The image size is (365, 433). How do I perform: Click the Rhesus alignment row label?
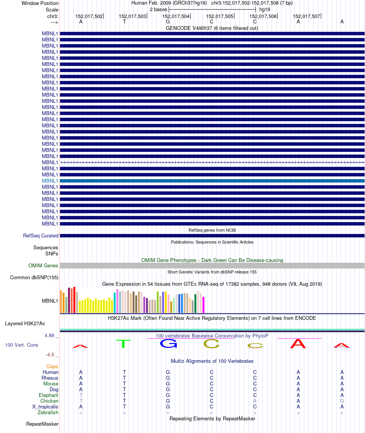[x=50, y=378]
